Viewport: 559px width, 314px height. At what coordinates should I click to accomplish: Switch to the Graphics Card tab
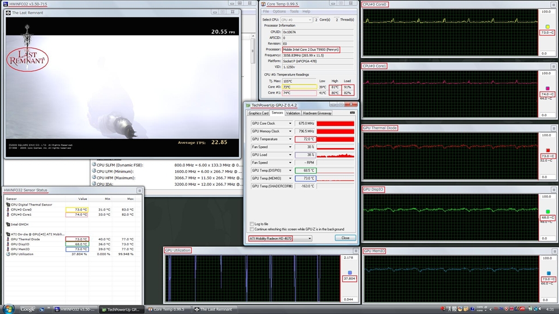tap(258, 113)
